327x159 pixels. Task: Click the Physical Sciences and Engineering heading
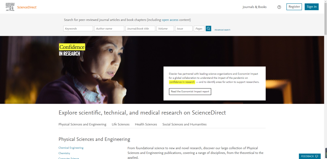click(x=94, y=139)
